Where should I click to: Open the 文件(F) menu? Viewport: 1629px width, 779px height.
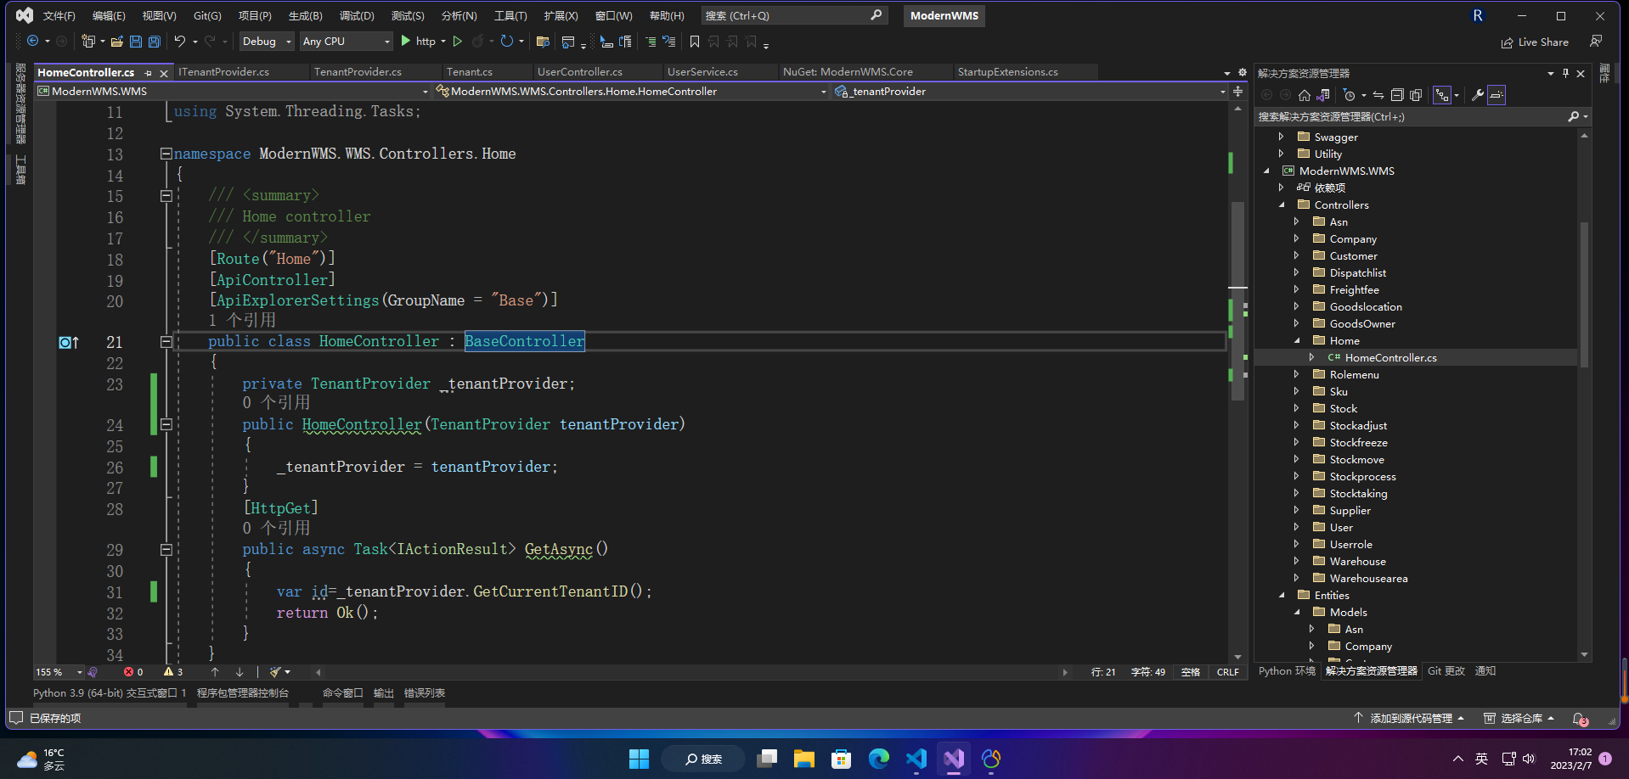pos(59,15)
